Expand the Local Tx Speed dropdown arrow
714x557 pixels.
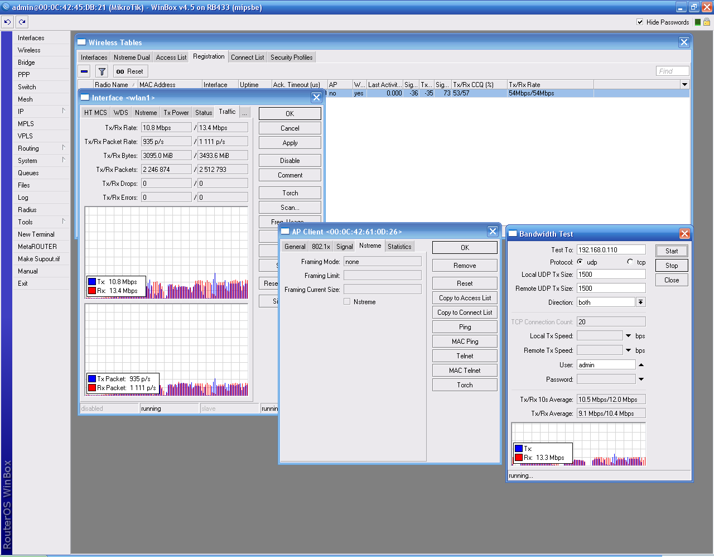pyautogui.click(x=629, y=336)
